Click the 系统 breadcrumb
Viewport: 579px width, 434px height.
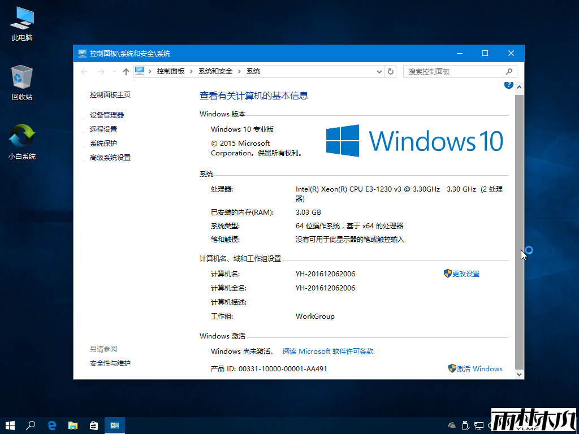pos(253,72)
